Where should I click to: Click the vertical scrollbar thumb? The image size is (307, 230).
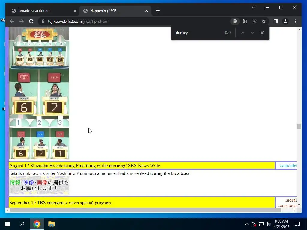[x=299, y=126]
